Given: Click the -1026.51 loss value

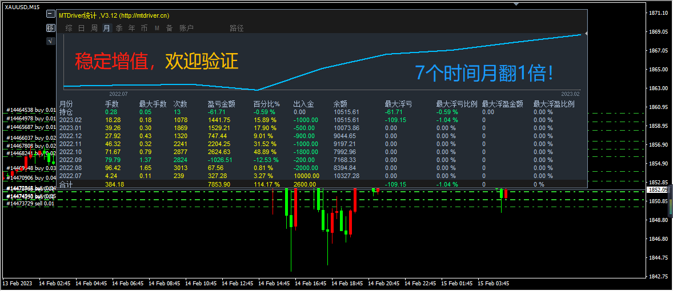Looking at the screenshot, I should pyautogui.click(x=219, y=160).
